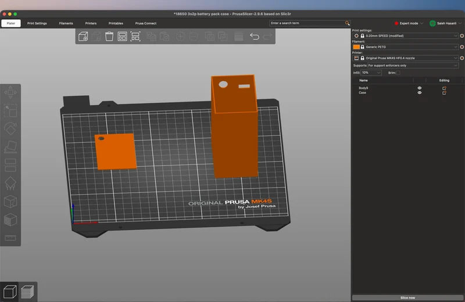Click the search term input field

pyautogui.click(x=307, y=23)
